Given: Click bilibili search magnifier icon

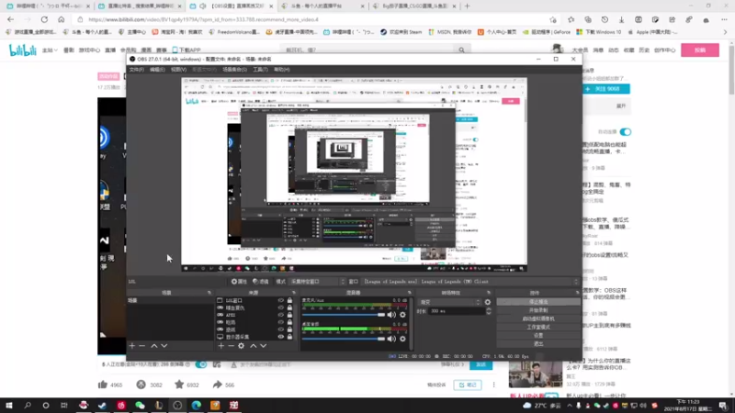Looking at the screenshot, I should (x=462, y=50).
